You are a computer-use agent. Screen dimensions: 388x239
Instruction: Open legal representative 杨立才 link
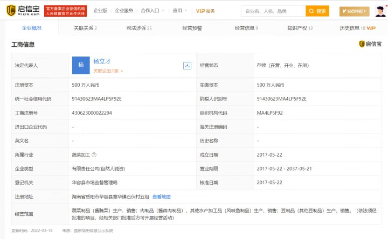102,61
